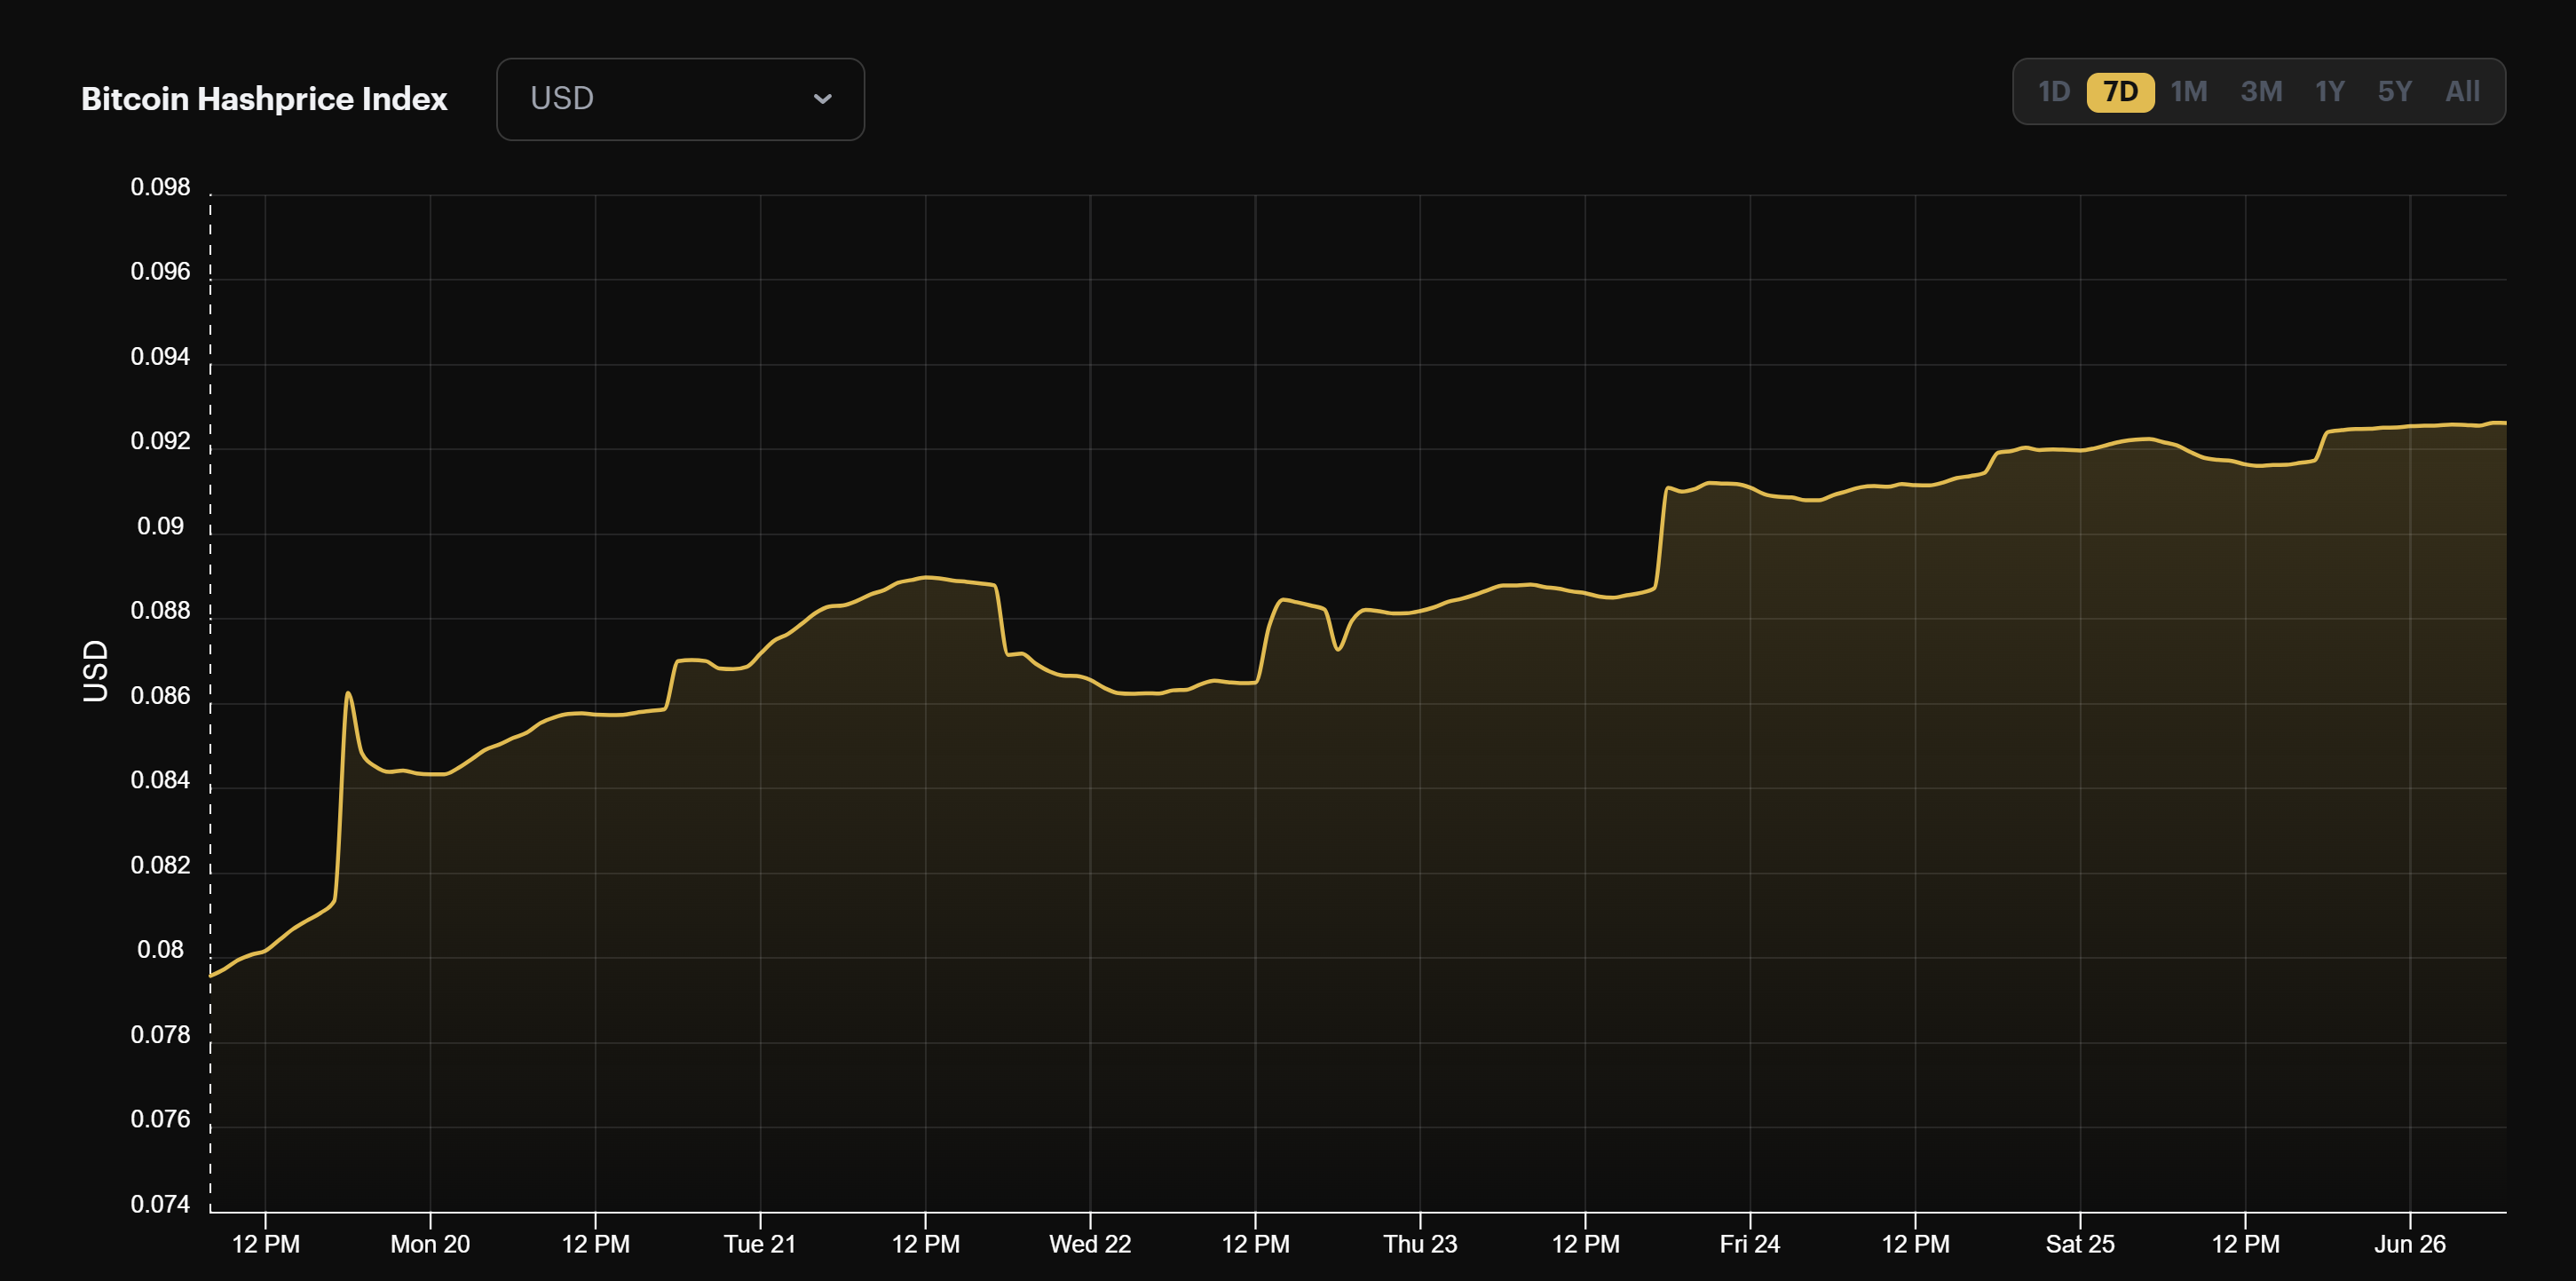Click the 12 PM label before Mon 20
The image size is (2576, 1281).
click(265, 1244)
